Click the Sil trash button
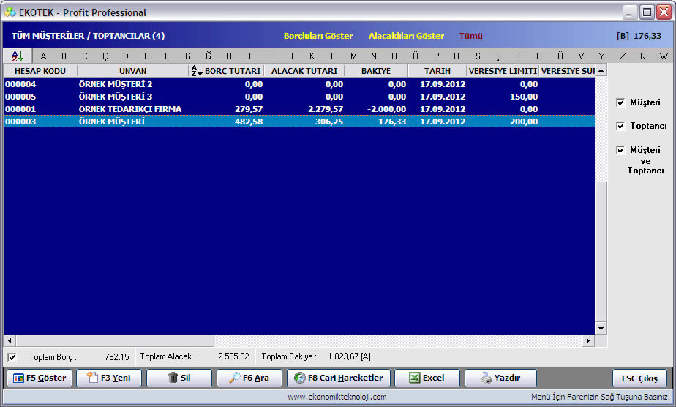 179,378
